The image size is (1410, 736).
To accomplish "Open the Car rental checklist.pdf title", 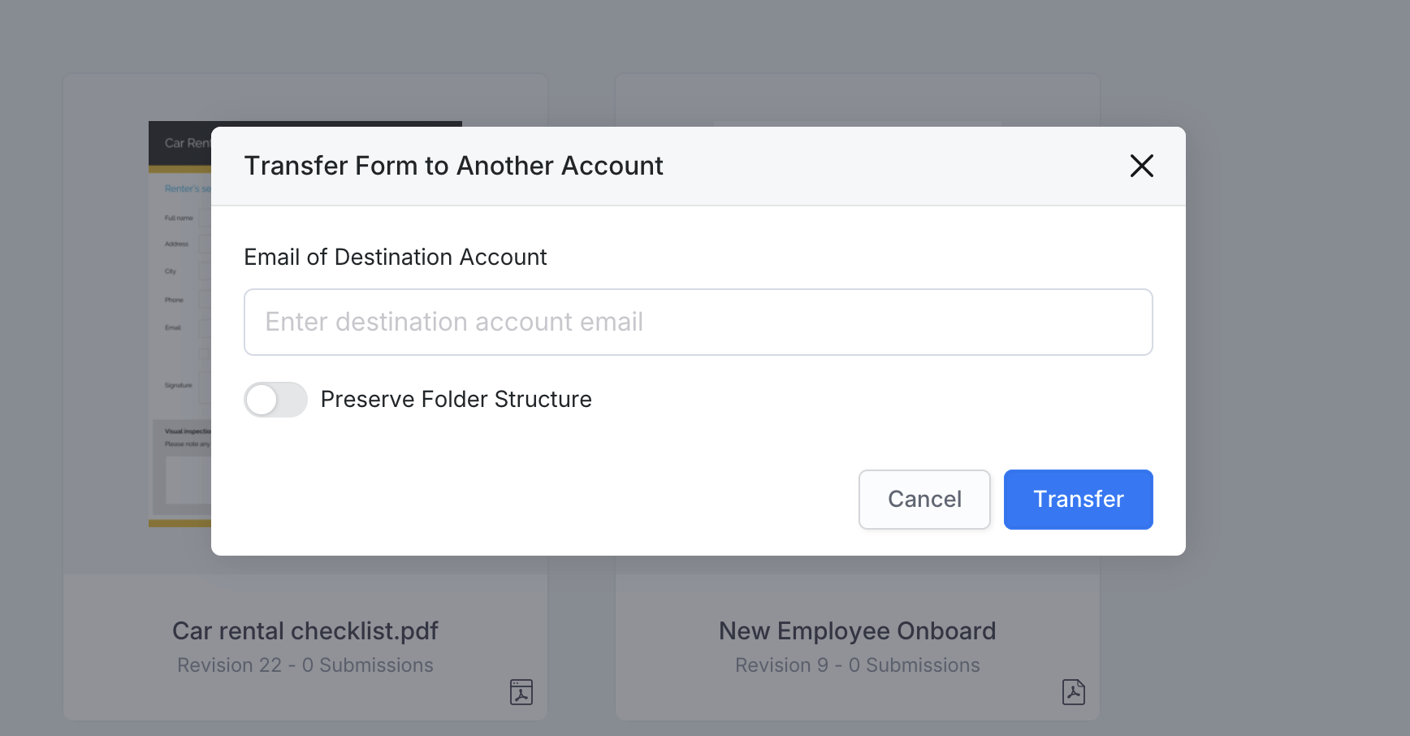I will (x=305, y=631).
